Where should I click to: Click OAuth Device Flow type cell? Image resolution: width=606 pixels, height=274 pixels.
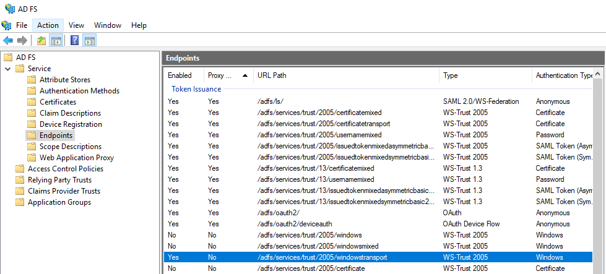(471, 224)
